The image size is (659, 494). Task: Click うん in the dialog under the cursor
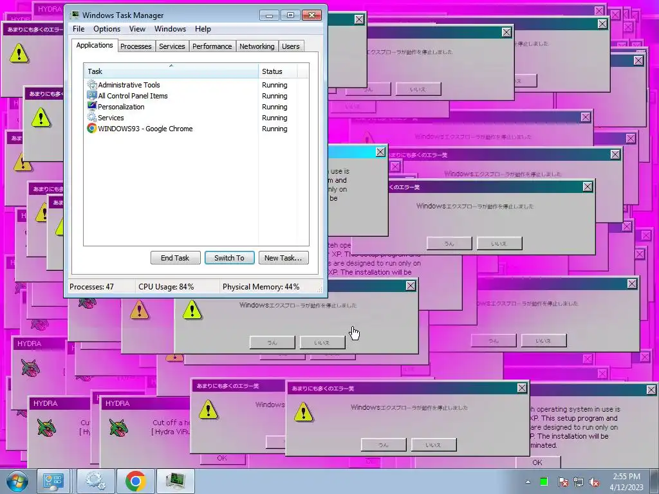click(x=272, y=342)
